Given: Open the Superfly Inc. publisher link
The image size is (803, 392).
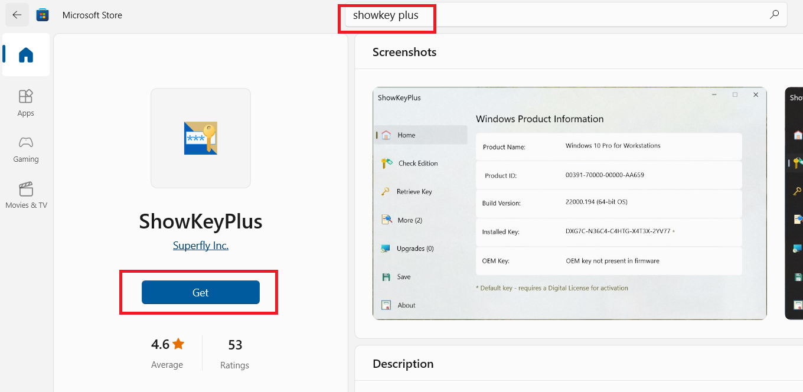Looking at the screenshot, I should pyautogui.click(x=201, y=246).
